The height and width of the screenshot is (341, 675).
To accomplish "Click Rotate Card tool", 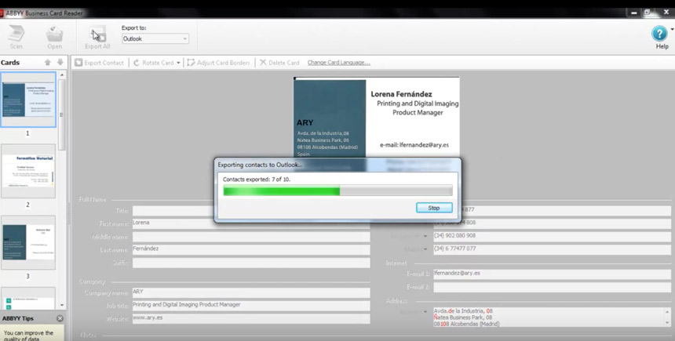I will point(153,63).
